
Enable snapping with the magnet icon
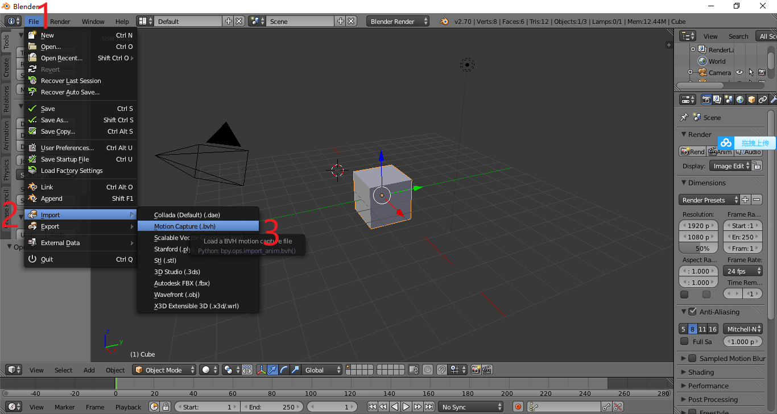[442, 370]
